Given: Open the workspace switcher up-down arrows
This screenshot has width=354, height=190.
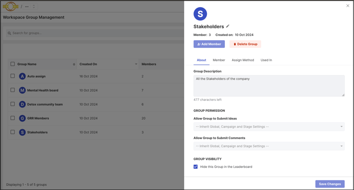Looking at the screenshot, I should pyautogui.click(x=34, y=7).
